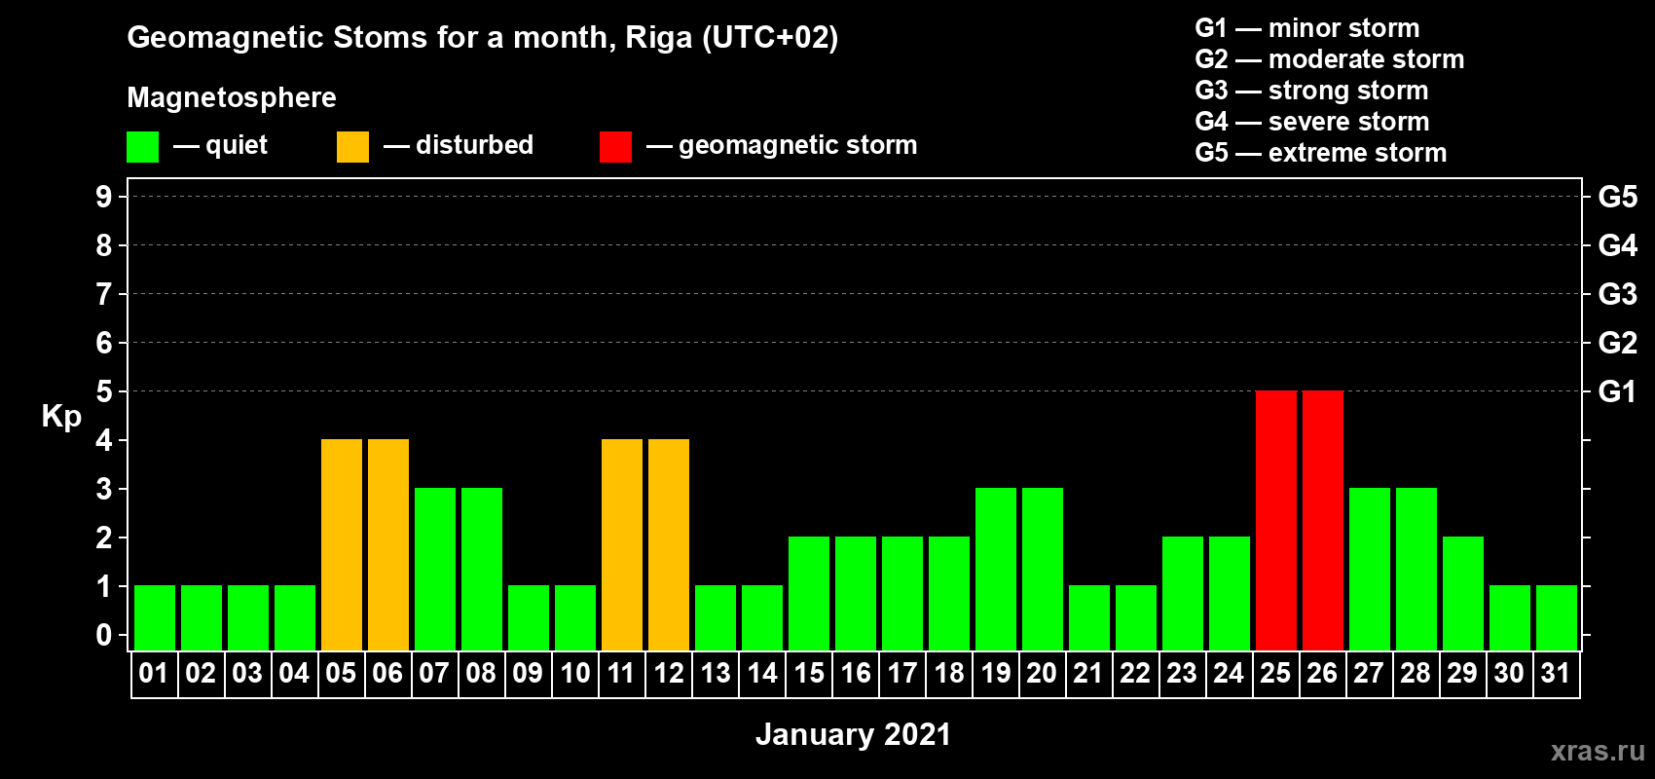Click the Kp axis title
Viewport: 1655px width, 779px height.
[61, 417]
